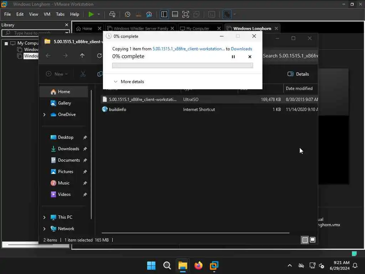Expand More details in copy dialog
The height and width of the screenshot is (274, 365).
pyautogui.click(x=129, y=82)
